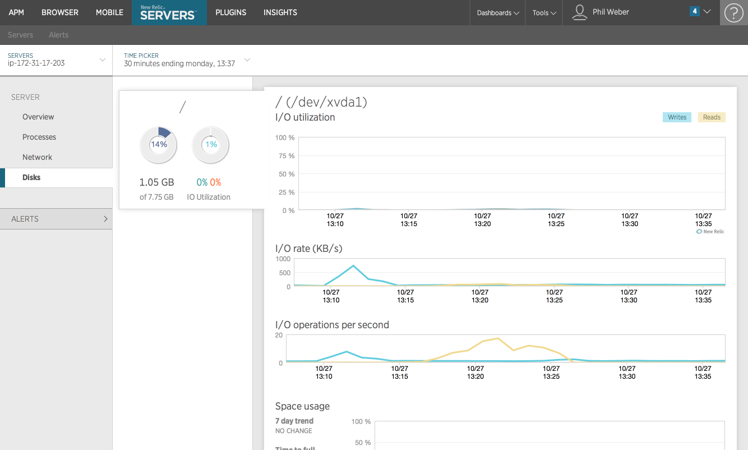The image size is (748, 450).
Task: Click the "NO CHANGE" trend text
Action: pos(294,431)
